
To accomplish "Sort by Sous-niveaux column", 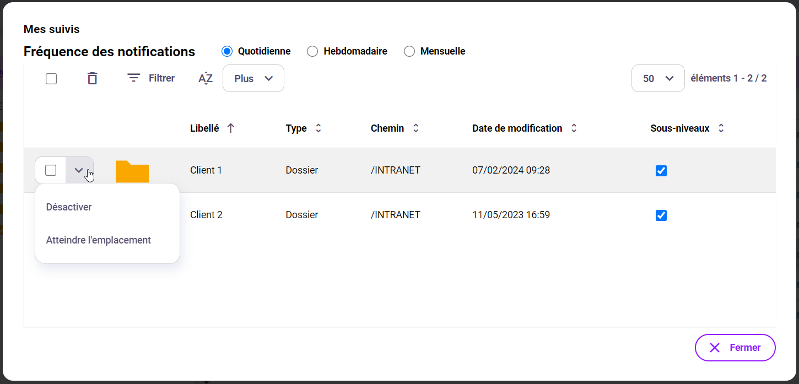I will pyautogui.click(x=721, y=128).
